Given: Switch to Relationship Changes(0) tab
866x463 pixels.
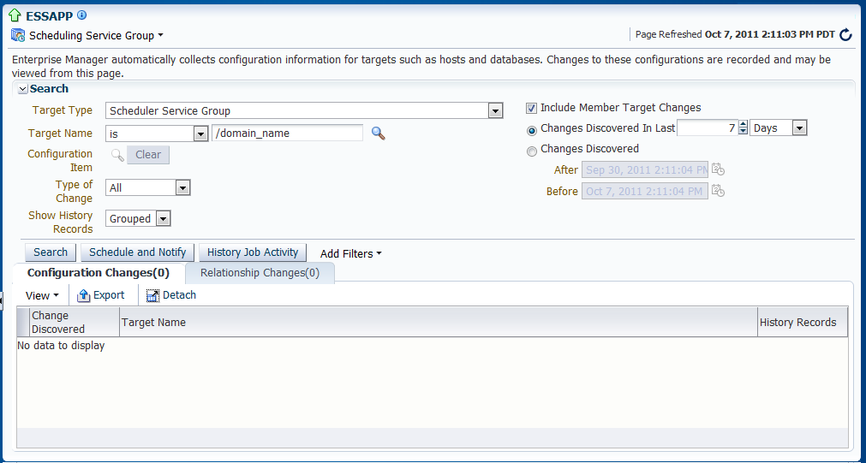Looking at the screenshot, I should pyautogui.click(x=260, y=273).
